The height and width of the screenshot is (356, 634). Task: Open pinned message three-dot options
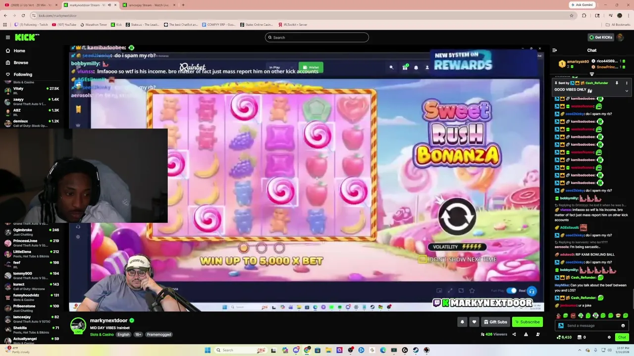pos(627,83)
